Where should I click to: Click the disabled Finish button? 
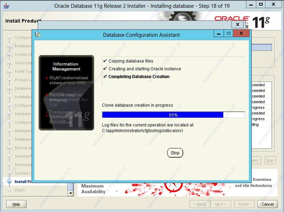coord(244,204)
